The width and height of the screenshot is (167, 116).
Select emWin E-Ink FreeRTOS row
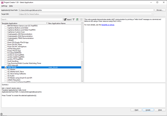point(41,55)
